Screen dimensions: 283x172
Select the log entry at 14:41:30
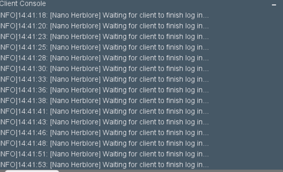pyautogui.click(x=104, y=69)
